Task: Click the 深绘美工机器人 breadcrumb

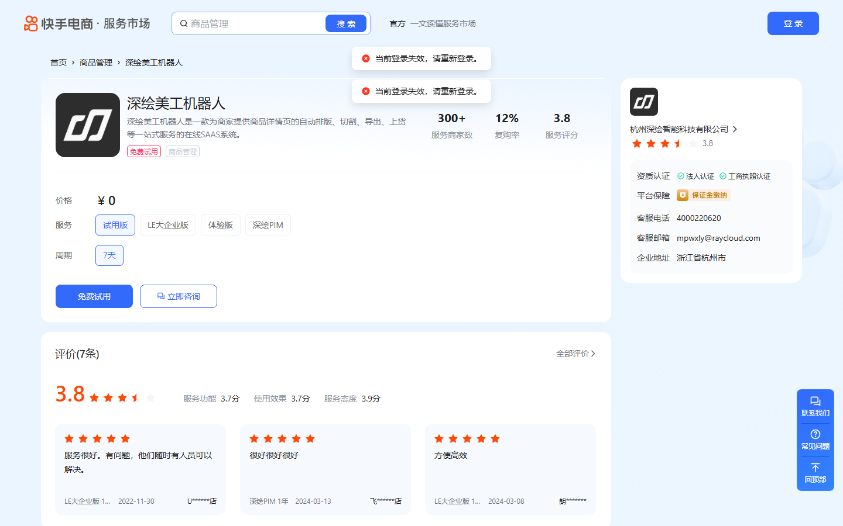Action: pos(154,63)
